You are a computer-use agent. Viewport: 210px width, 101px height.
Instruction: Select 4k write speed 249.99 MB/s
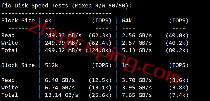click(x=63, y=43)
